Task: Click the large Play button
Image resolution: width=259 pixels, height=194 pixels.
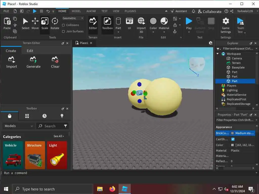Action: pyautogui.click(x=189, y=23)
